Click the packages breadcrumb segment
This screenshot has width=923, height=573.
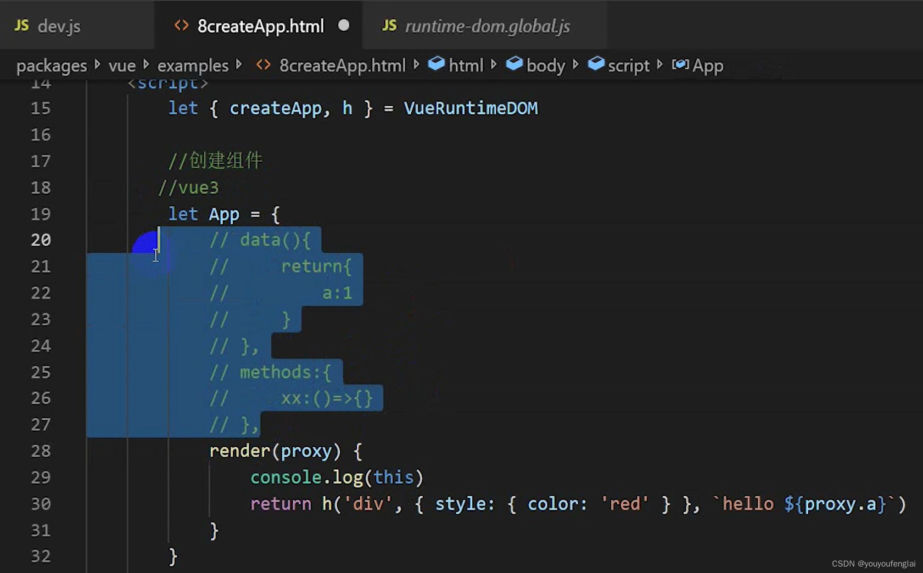click(51, 66)
